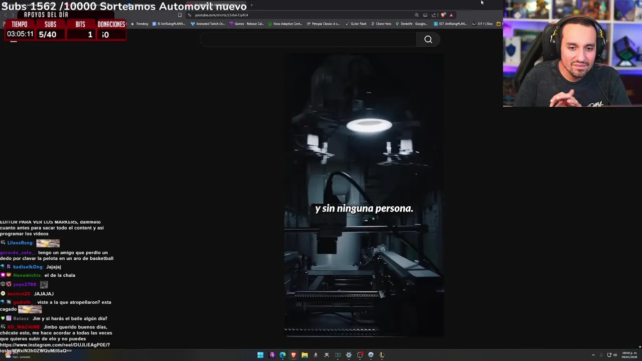This screenshot has height=361, width=642.
Task: Open the EST JimRising#LAN bookmark
Action: 450,24
